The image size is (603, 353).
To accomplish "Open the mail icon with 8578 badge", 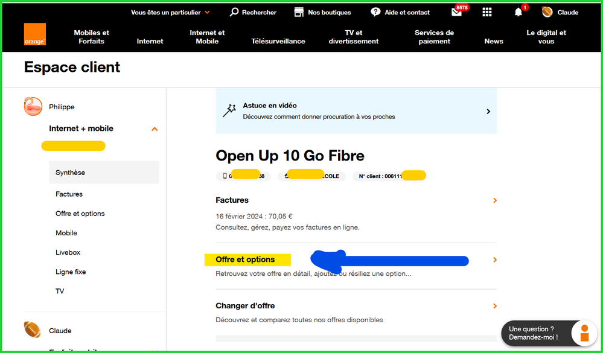I will tap(456, 12).
